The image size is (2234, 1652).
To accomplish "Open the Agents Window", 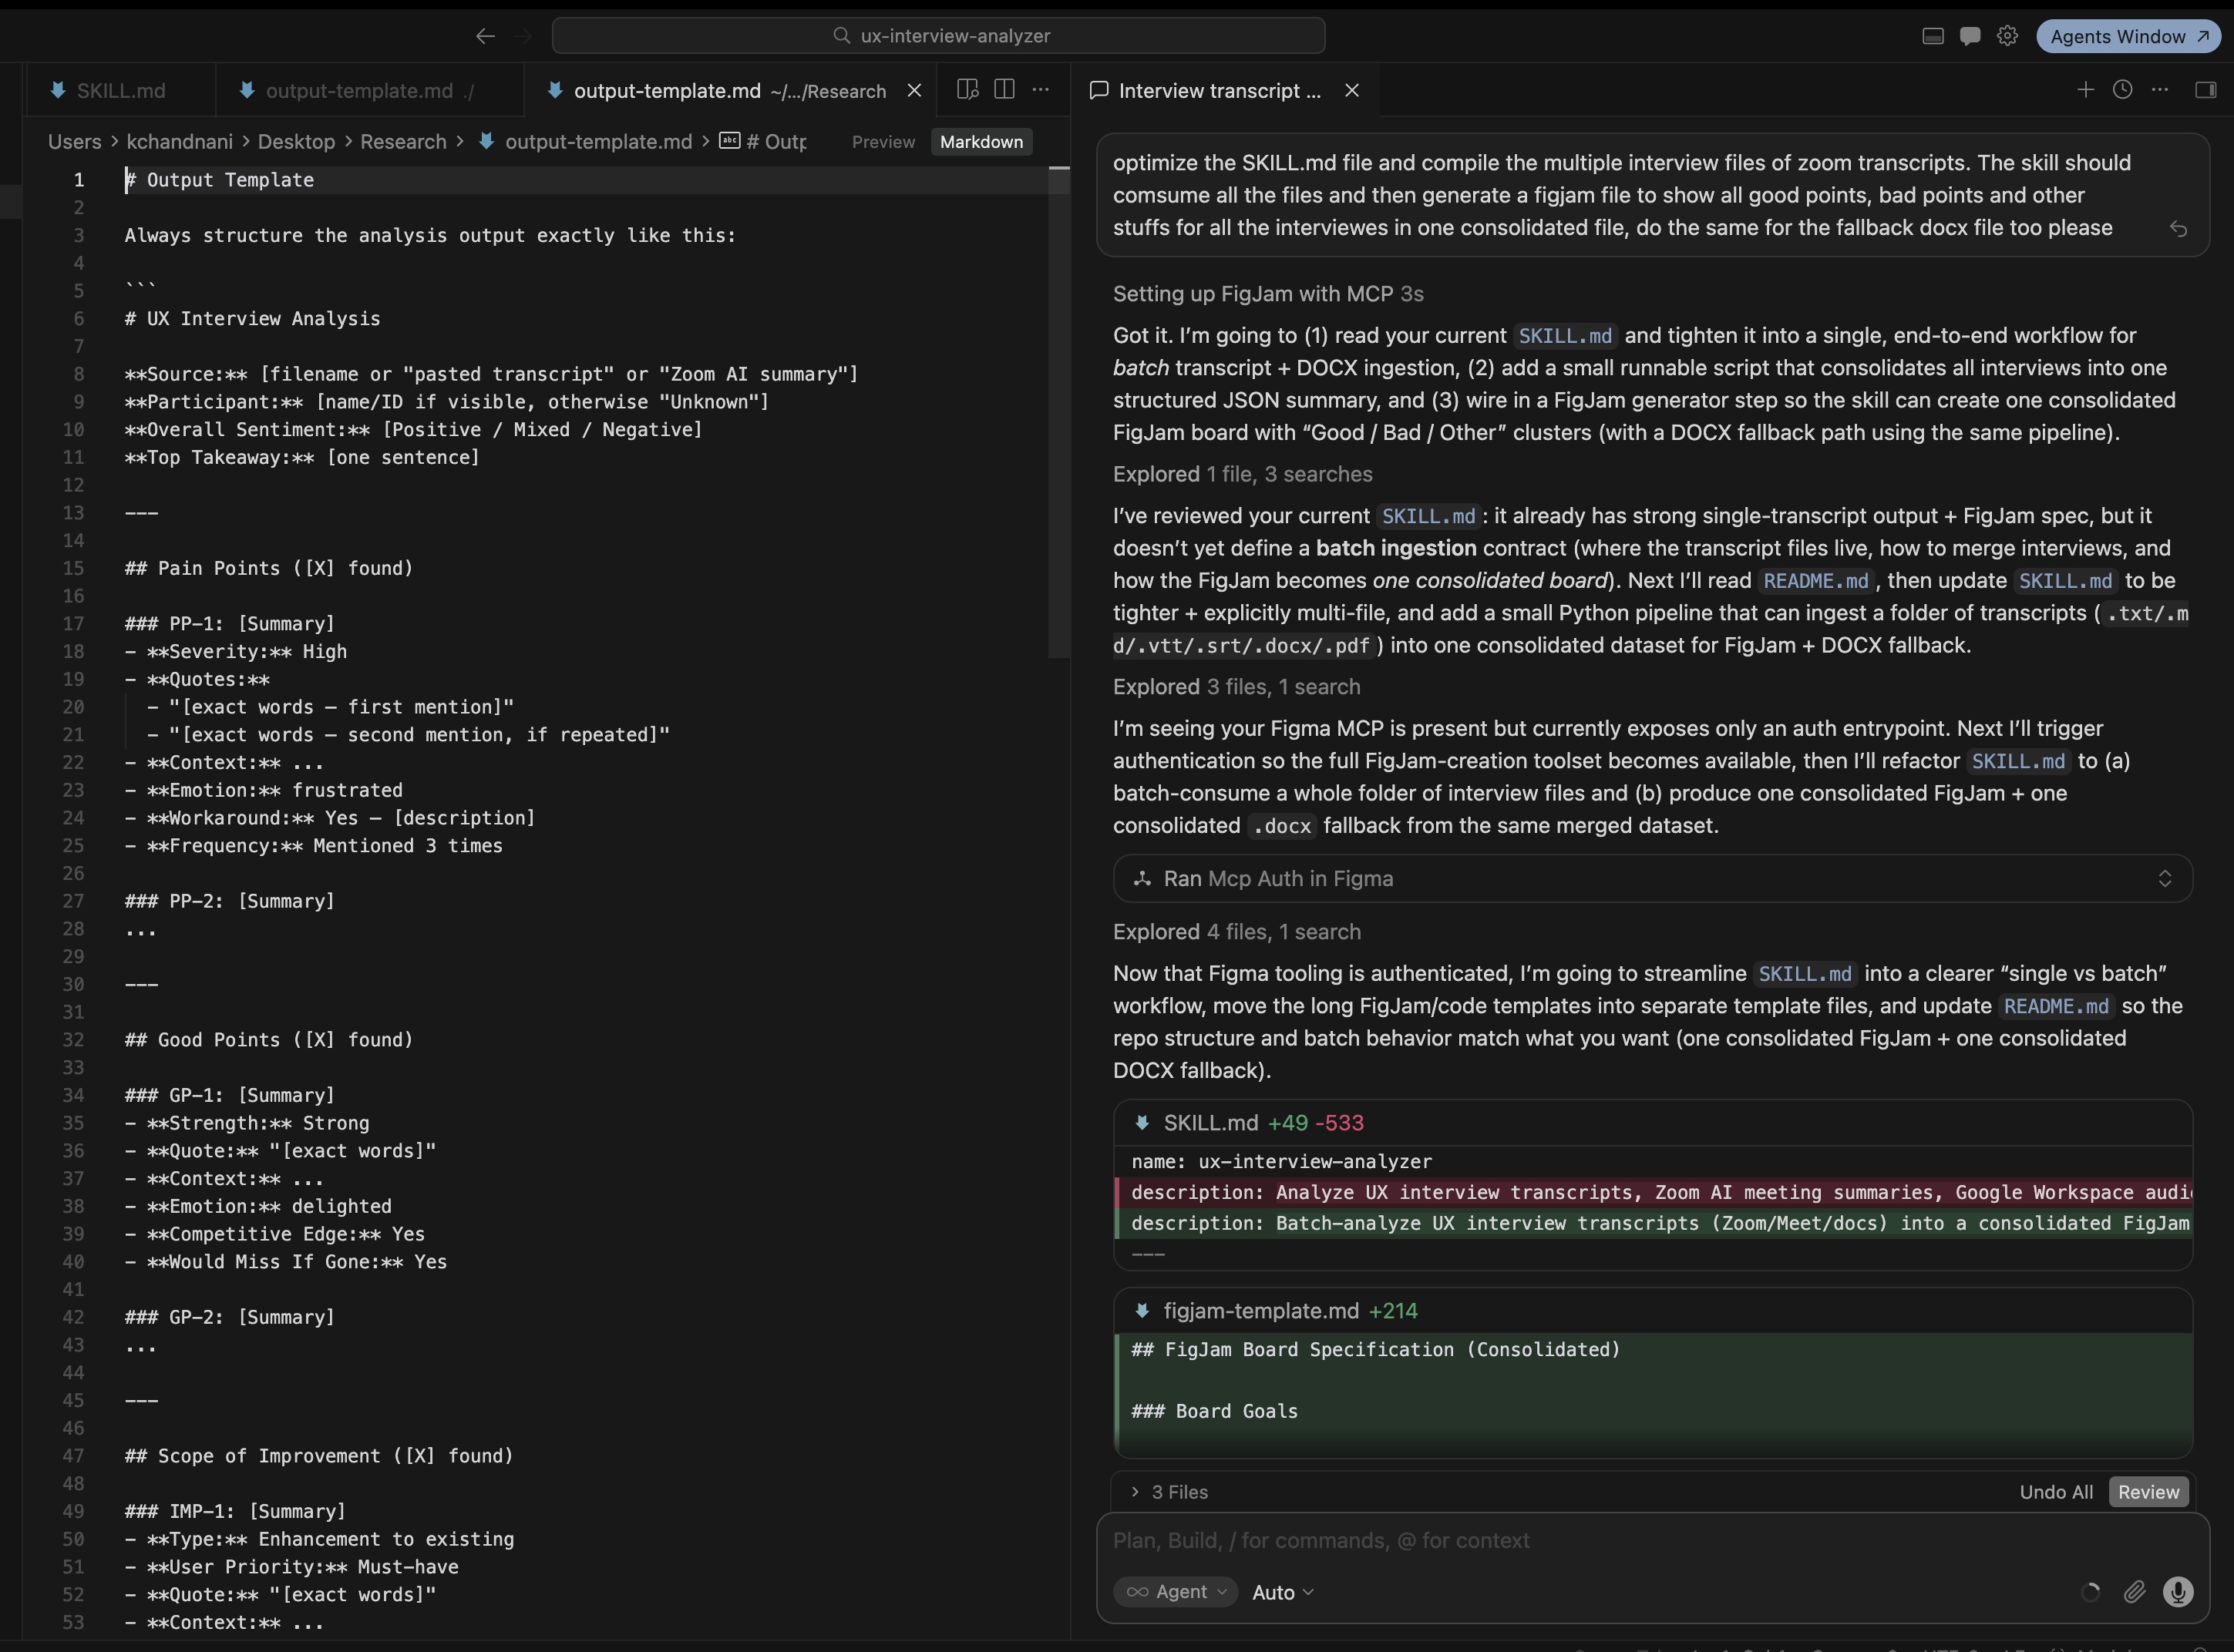I will point(2128,36).
